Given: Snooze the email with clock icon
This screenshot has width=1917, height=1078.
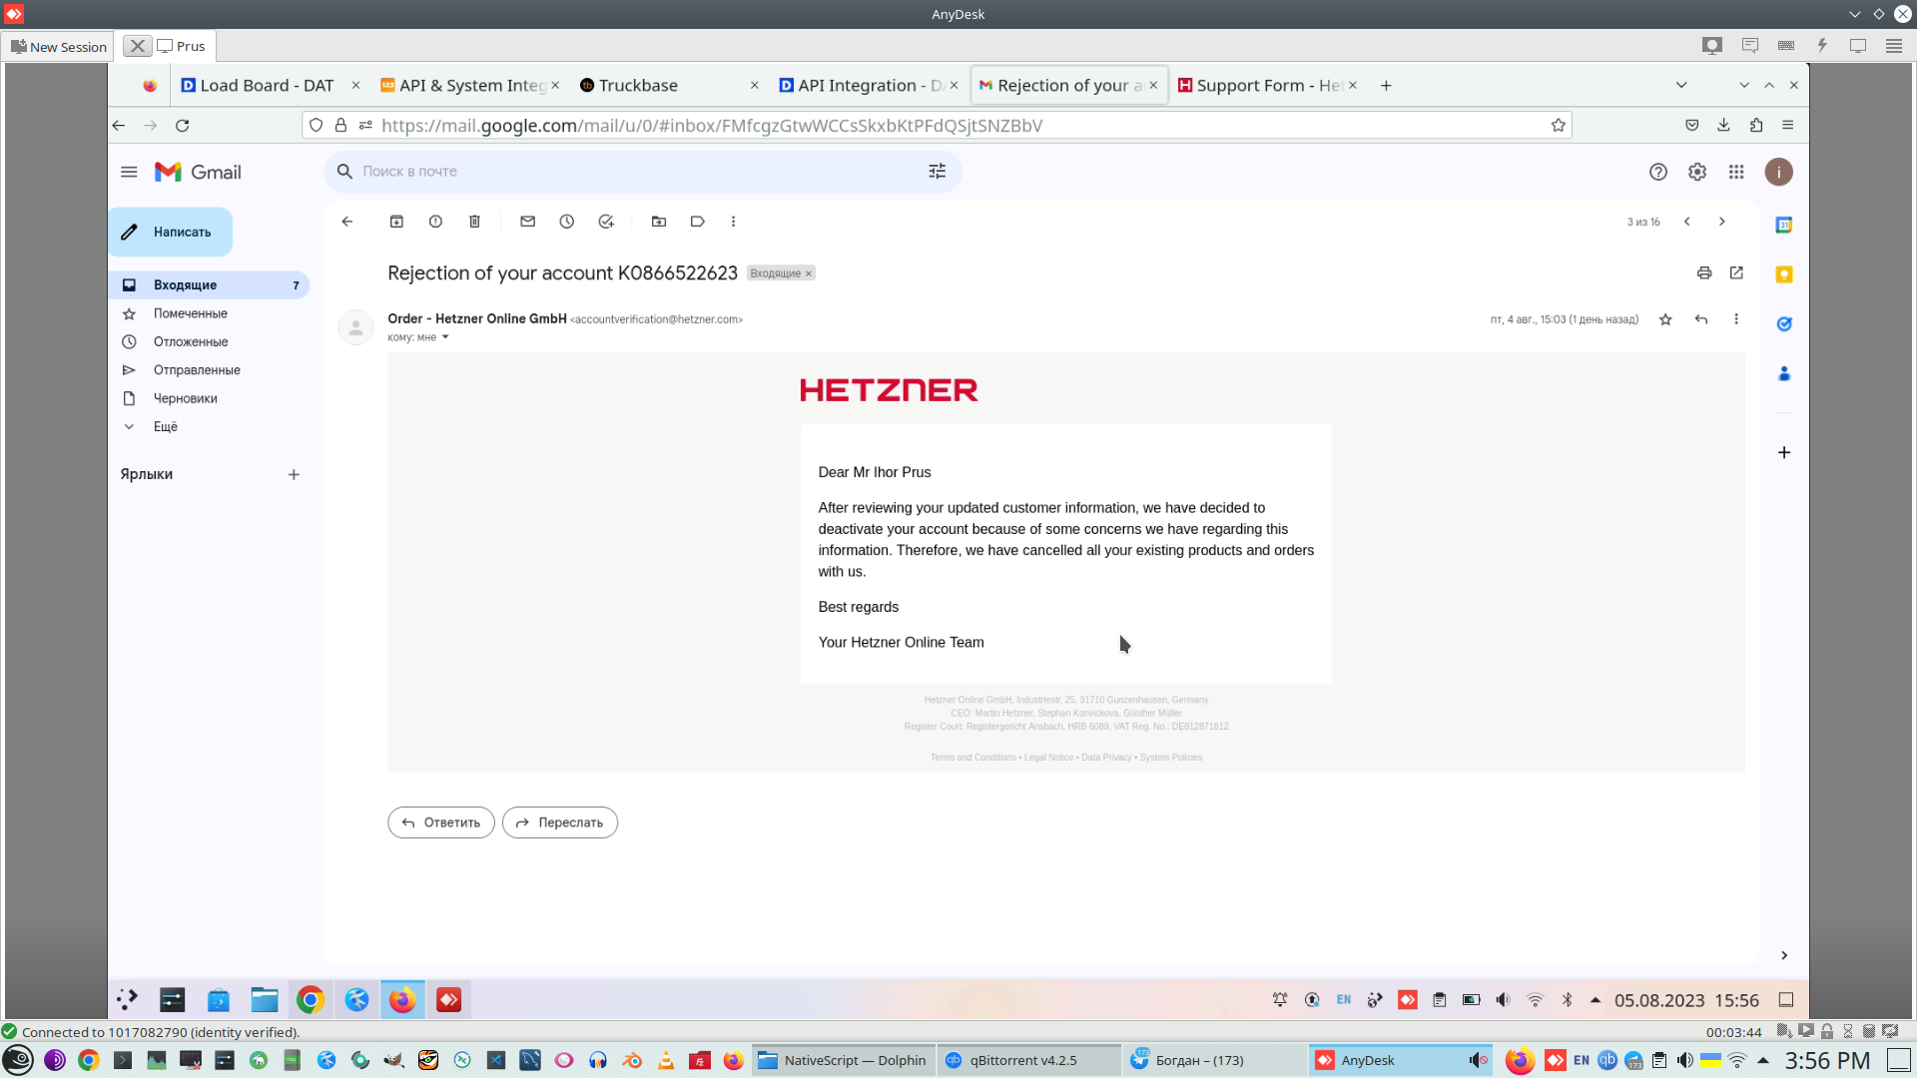Looking at the screenshot, I should (x=566, y=222).
